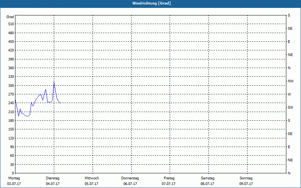Image resolution: width=301 pixels, height=188 pixels.
Task: Select the '270' y-axis value
Action: (x=11, y=94)
